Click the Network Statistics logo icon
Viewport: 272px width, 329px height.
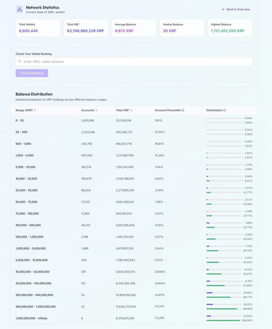(x=20, y=9)
